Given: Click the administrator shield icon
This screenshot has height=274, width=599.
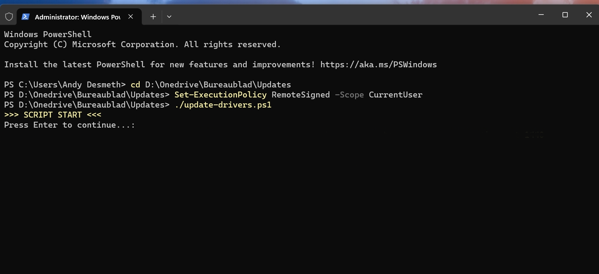Looking at the screenshot, I should point(9,17).
